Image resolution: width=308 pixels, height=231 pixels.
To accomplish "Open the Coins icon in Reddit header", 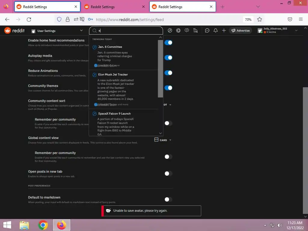I will click(178, 30).
